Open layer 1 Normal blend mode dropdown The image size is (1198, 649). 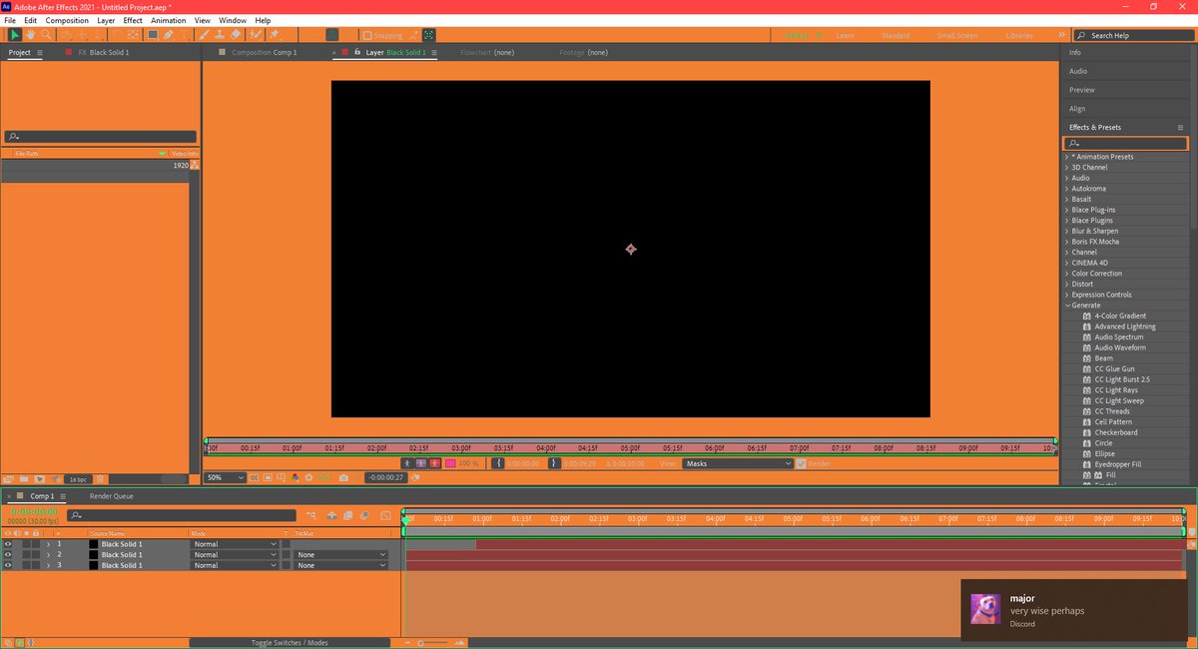[234, 544]
